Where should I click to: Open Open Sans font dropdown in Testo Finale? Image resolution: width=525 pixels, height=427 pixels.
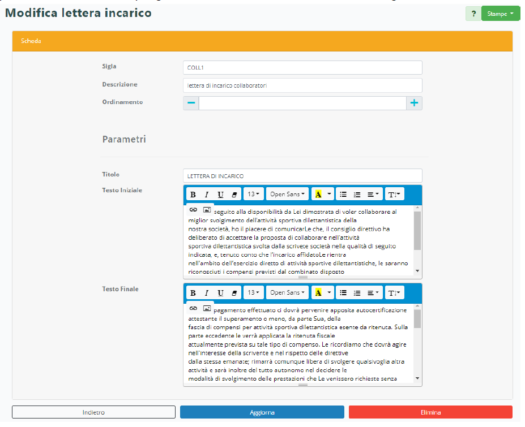click(x=287, y=293)
